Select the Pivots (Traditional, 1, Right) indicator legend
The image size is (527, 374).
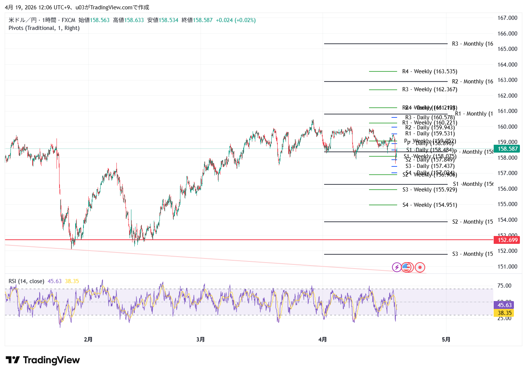pyautogui.click(x=44, y=28)
